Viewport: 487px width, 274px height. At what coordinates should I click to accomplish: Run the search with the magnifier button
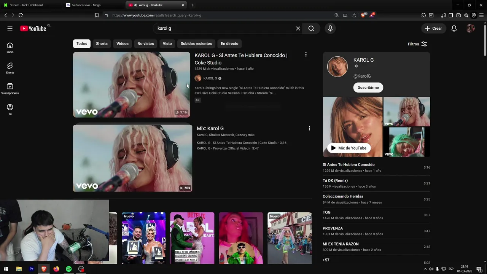(311, 29)
